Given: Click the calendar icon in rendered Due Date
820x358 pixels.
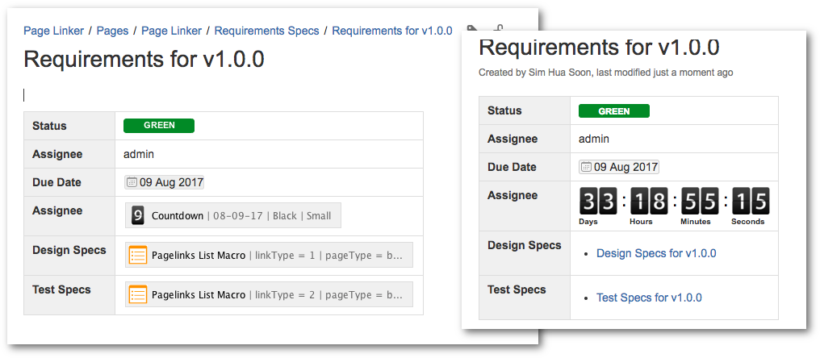Looking at the screenshot, I should tap(586, 168).
